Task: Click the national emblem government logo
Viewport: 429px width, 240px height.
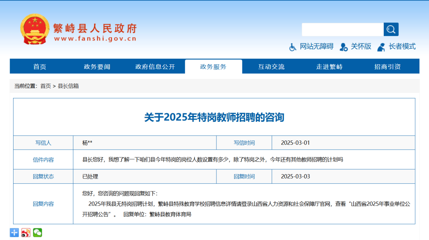Action: 35,28
